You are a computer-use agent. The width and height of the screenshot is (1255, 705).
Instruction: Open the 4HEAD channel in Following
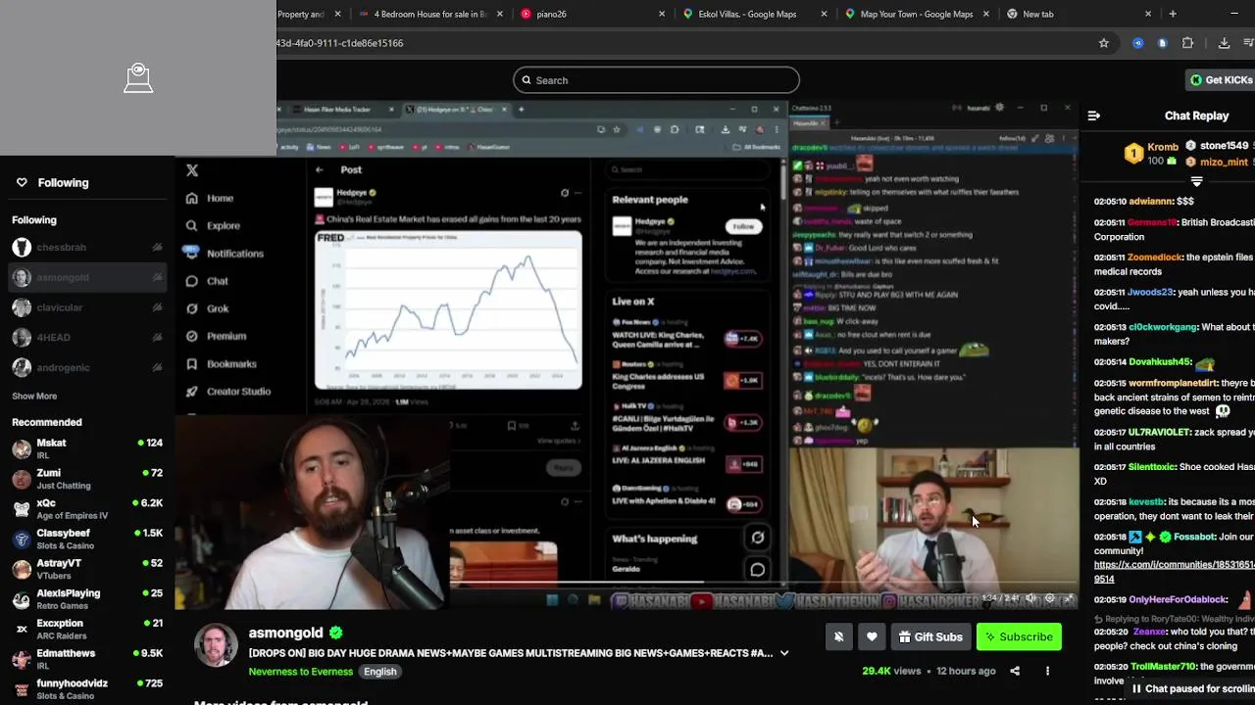pyautogui.click(x=86, y=338)
